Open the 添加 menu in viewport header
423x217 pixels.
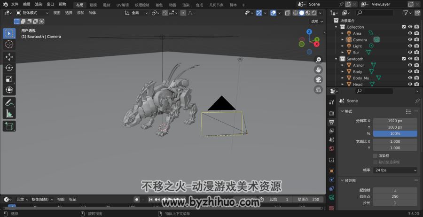click(x=81, y=13)
